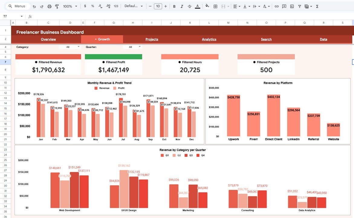Insert a chart
This screenshot has width=354, height=218.
coord(292,6)
